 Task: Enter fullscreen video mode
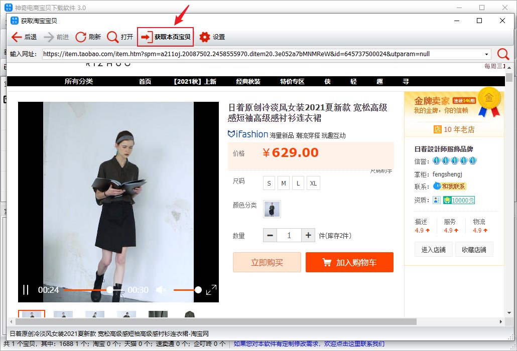[211, 290]
